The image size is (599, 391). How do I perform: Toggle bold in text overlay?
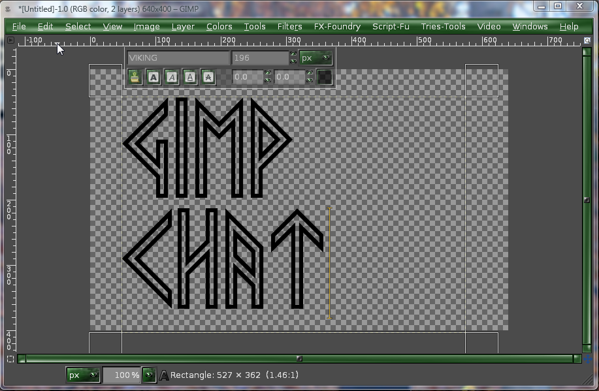tap(154, 78)
